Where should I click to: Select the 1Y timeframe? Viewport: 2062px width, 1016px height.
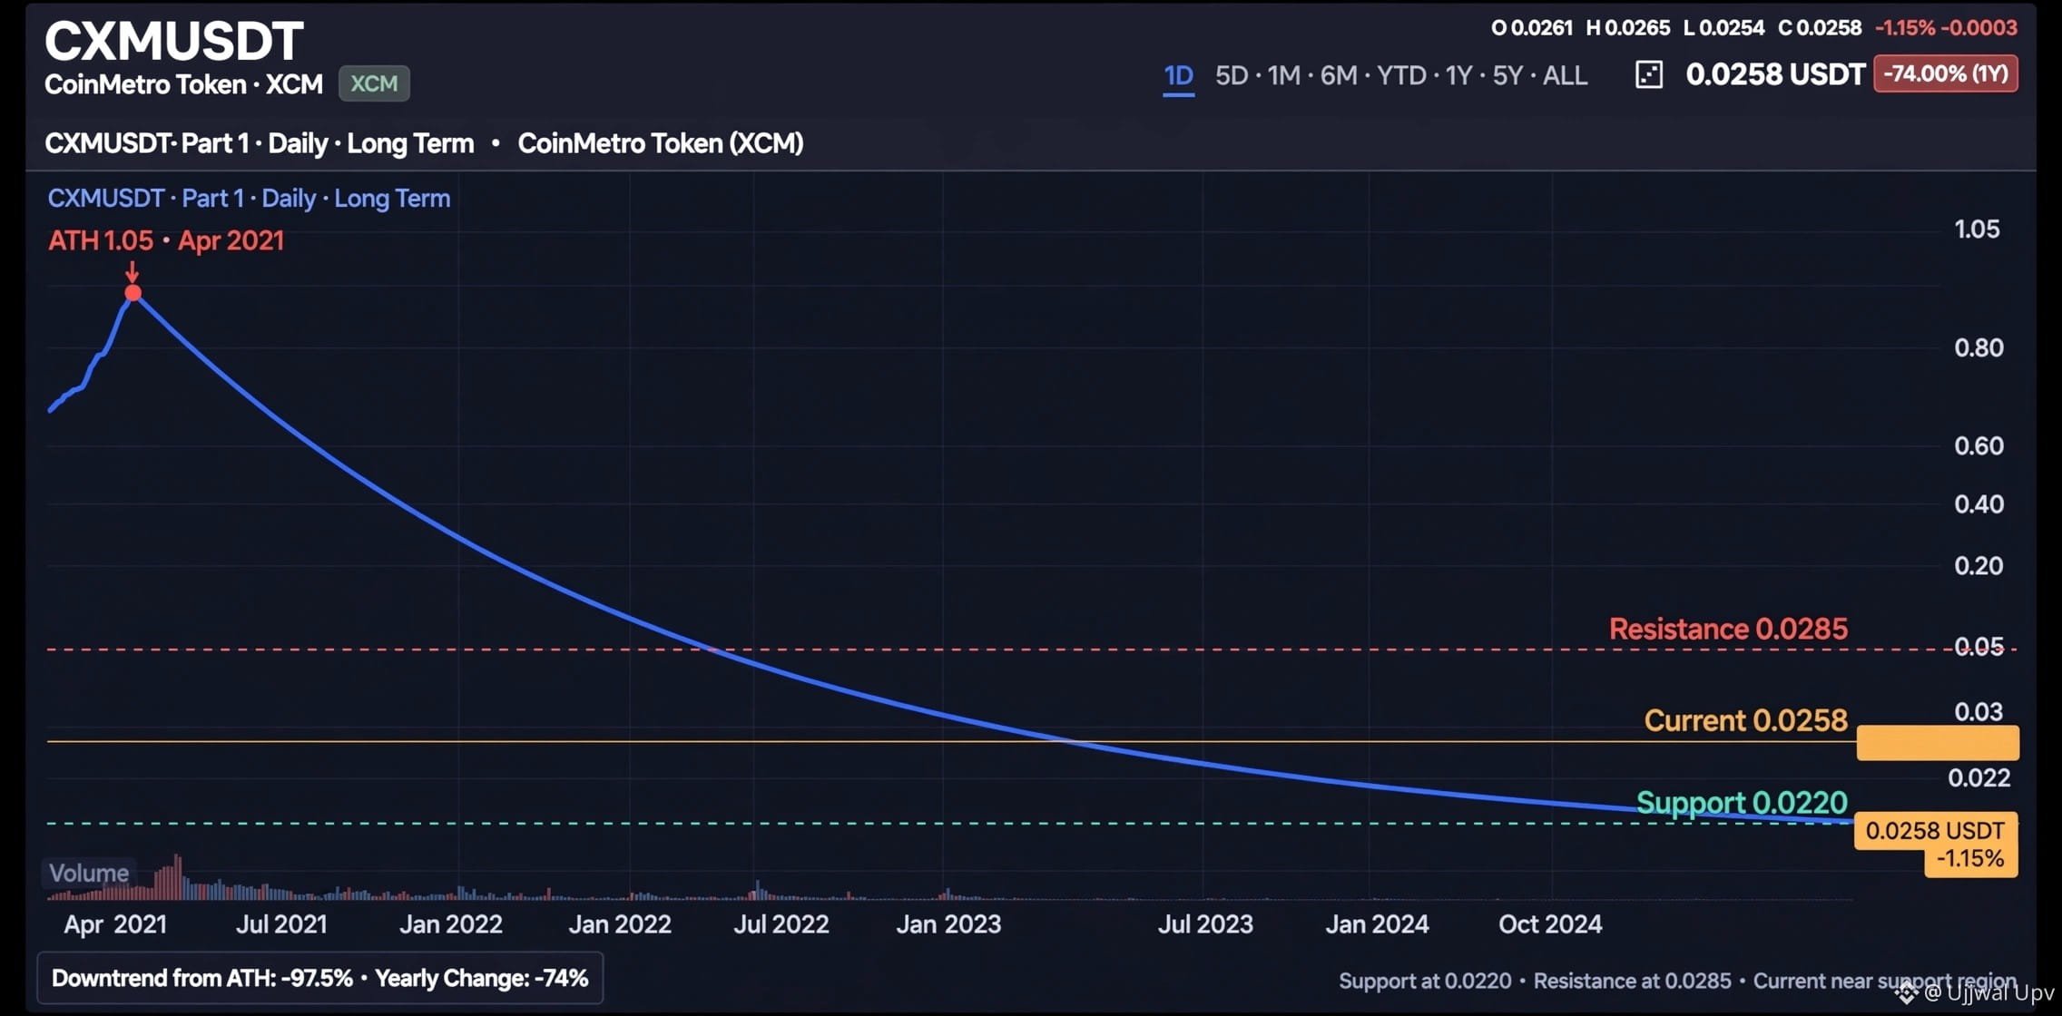1458,75
